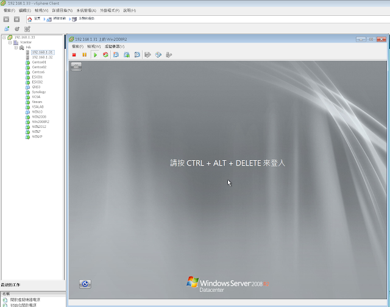This screenshot has height=307, width=390.
Task: Click the connect CD/DVD device icon
Action: click(x=158, y=55)
